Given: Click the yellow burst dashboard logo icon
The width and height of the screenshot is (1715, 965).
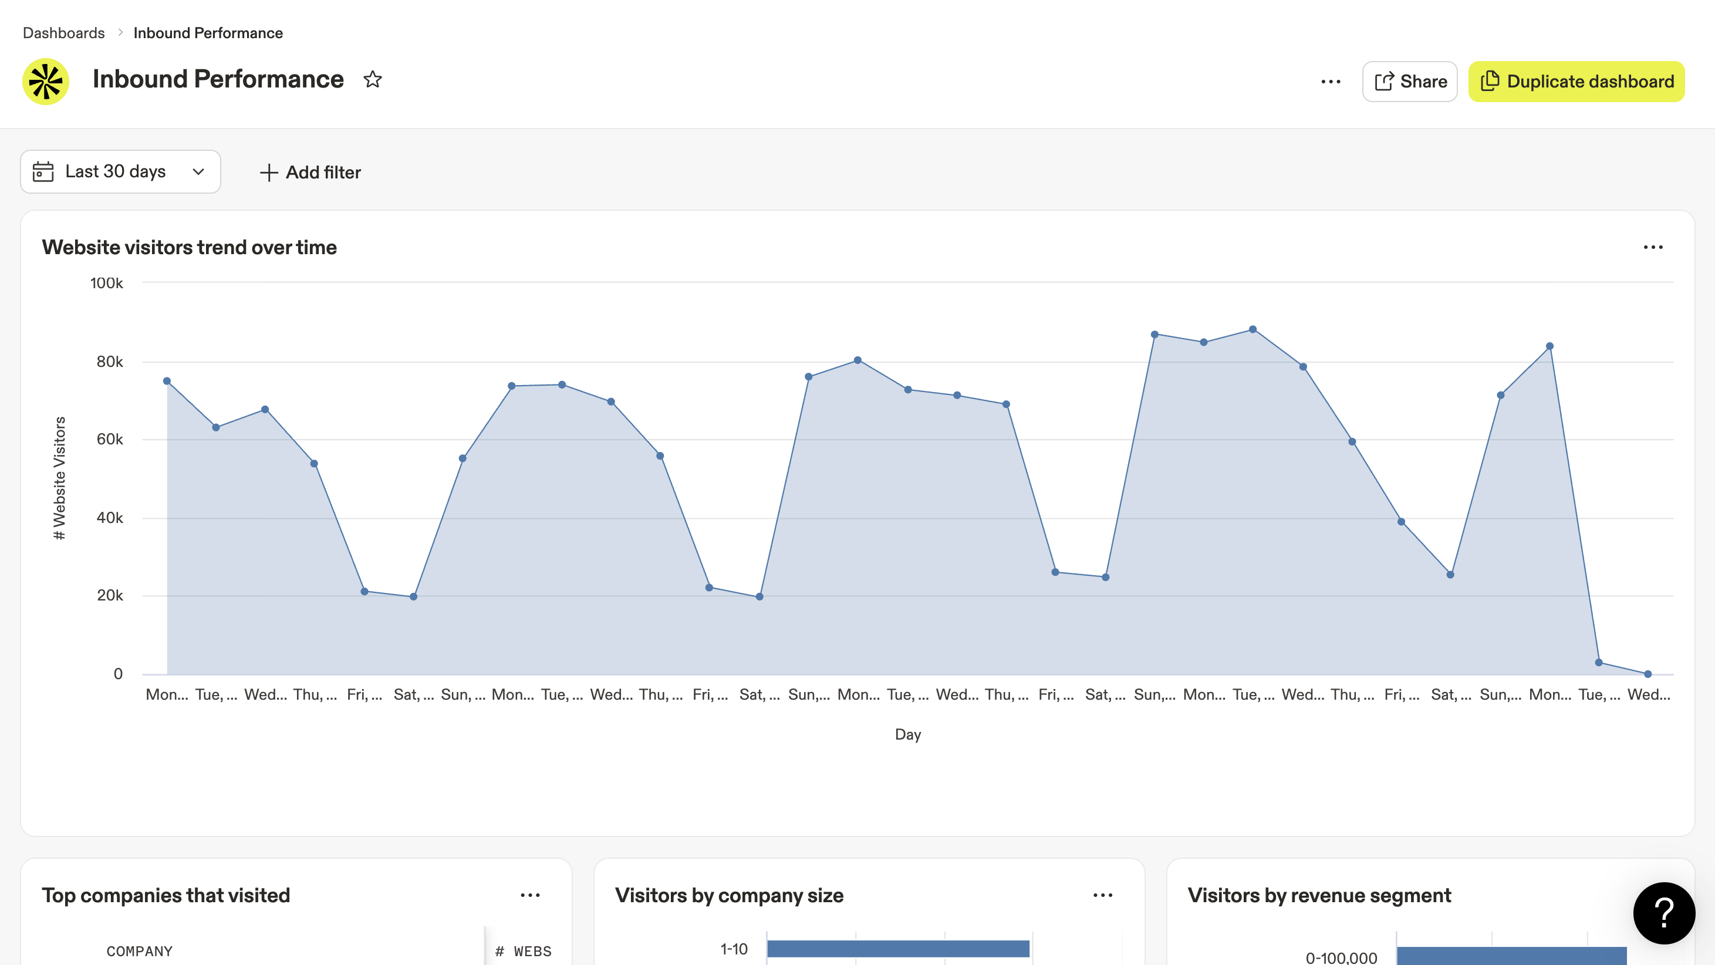Looking at the screenshot, I should (45, 80).
